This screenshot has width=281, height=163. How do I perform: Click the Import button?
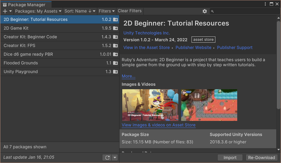(x=230, y=158)
